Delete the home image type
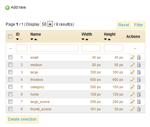The height and width of the screenshot is (127, 150). (139, 94)
